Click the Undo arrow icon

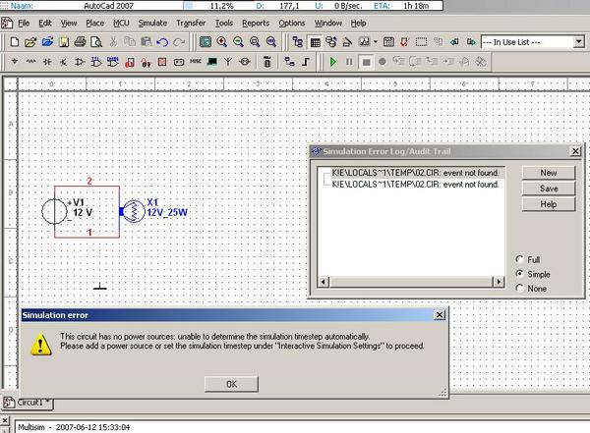click(163, 42)
